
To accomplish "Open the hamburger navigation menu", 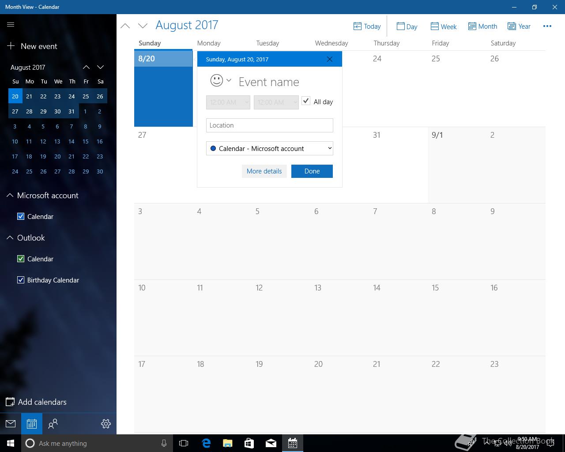I will coord(11,25).
